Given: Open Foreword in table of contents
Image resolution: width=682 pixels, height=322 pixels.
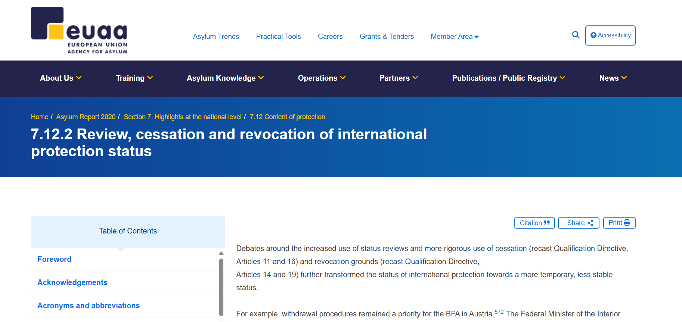Looking at the screenshot, I should coord(55,259).
